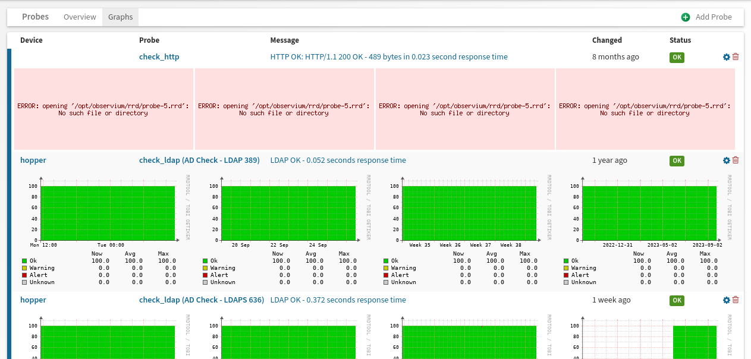Click last check_http RRD error graph
The image size is (751, 359).
pos(646,109)
